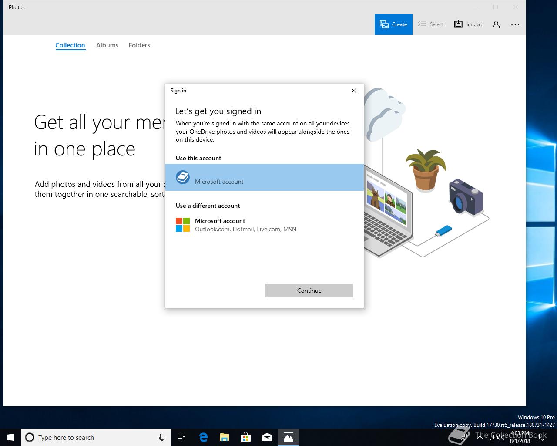The image size is (557, 446).
Task: Switch to the Folders tab
Action: 139,45
